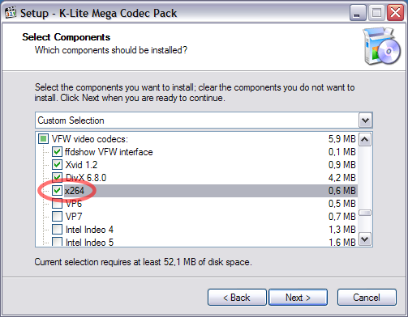Enable the VP7 codec checkbox
Viewport: 408px width, 317px height.
[x=57, y=217]
